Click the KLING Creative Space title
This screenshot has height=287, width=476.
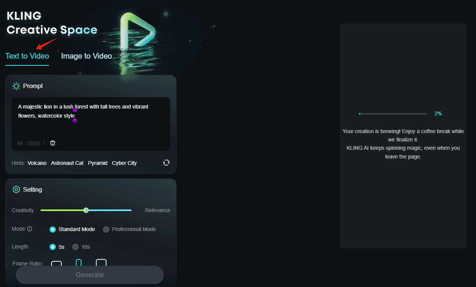pos(52,23)
